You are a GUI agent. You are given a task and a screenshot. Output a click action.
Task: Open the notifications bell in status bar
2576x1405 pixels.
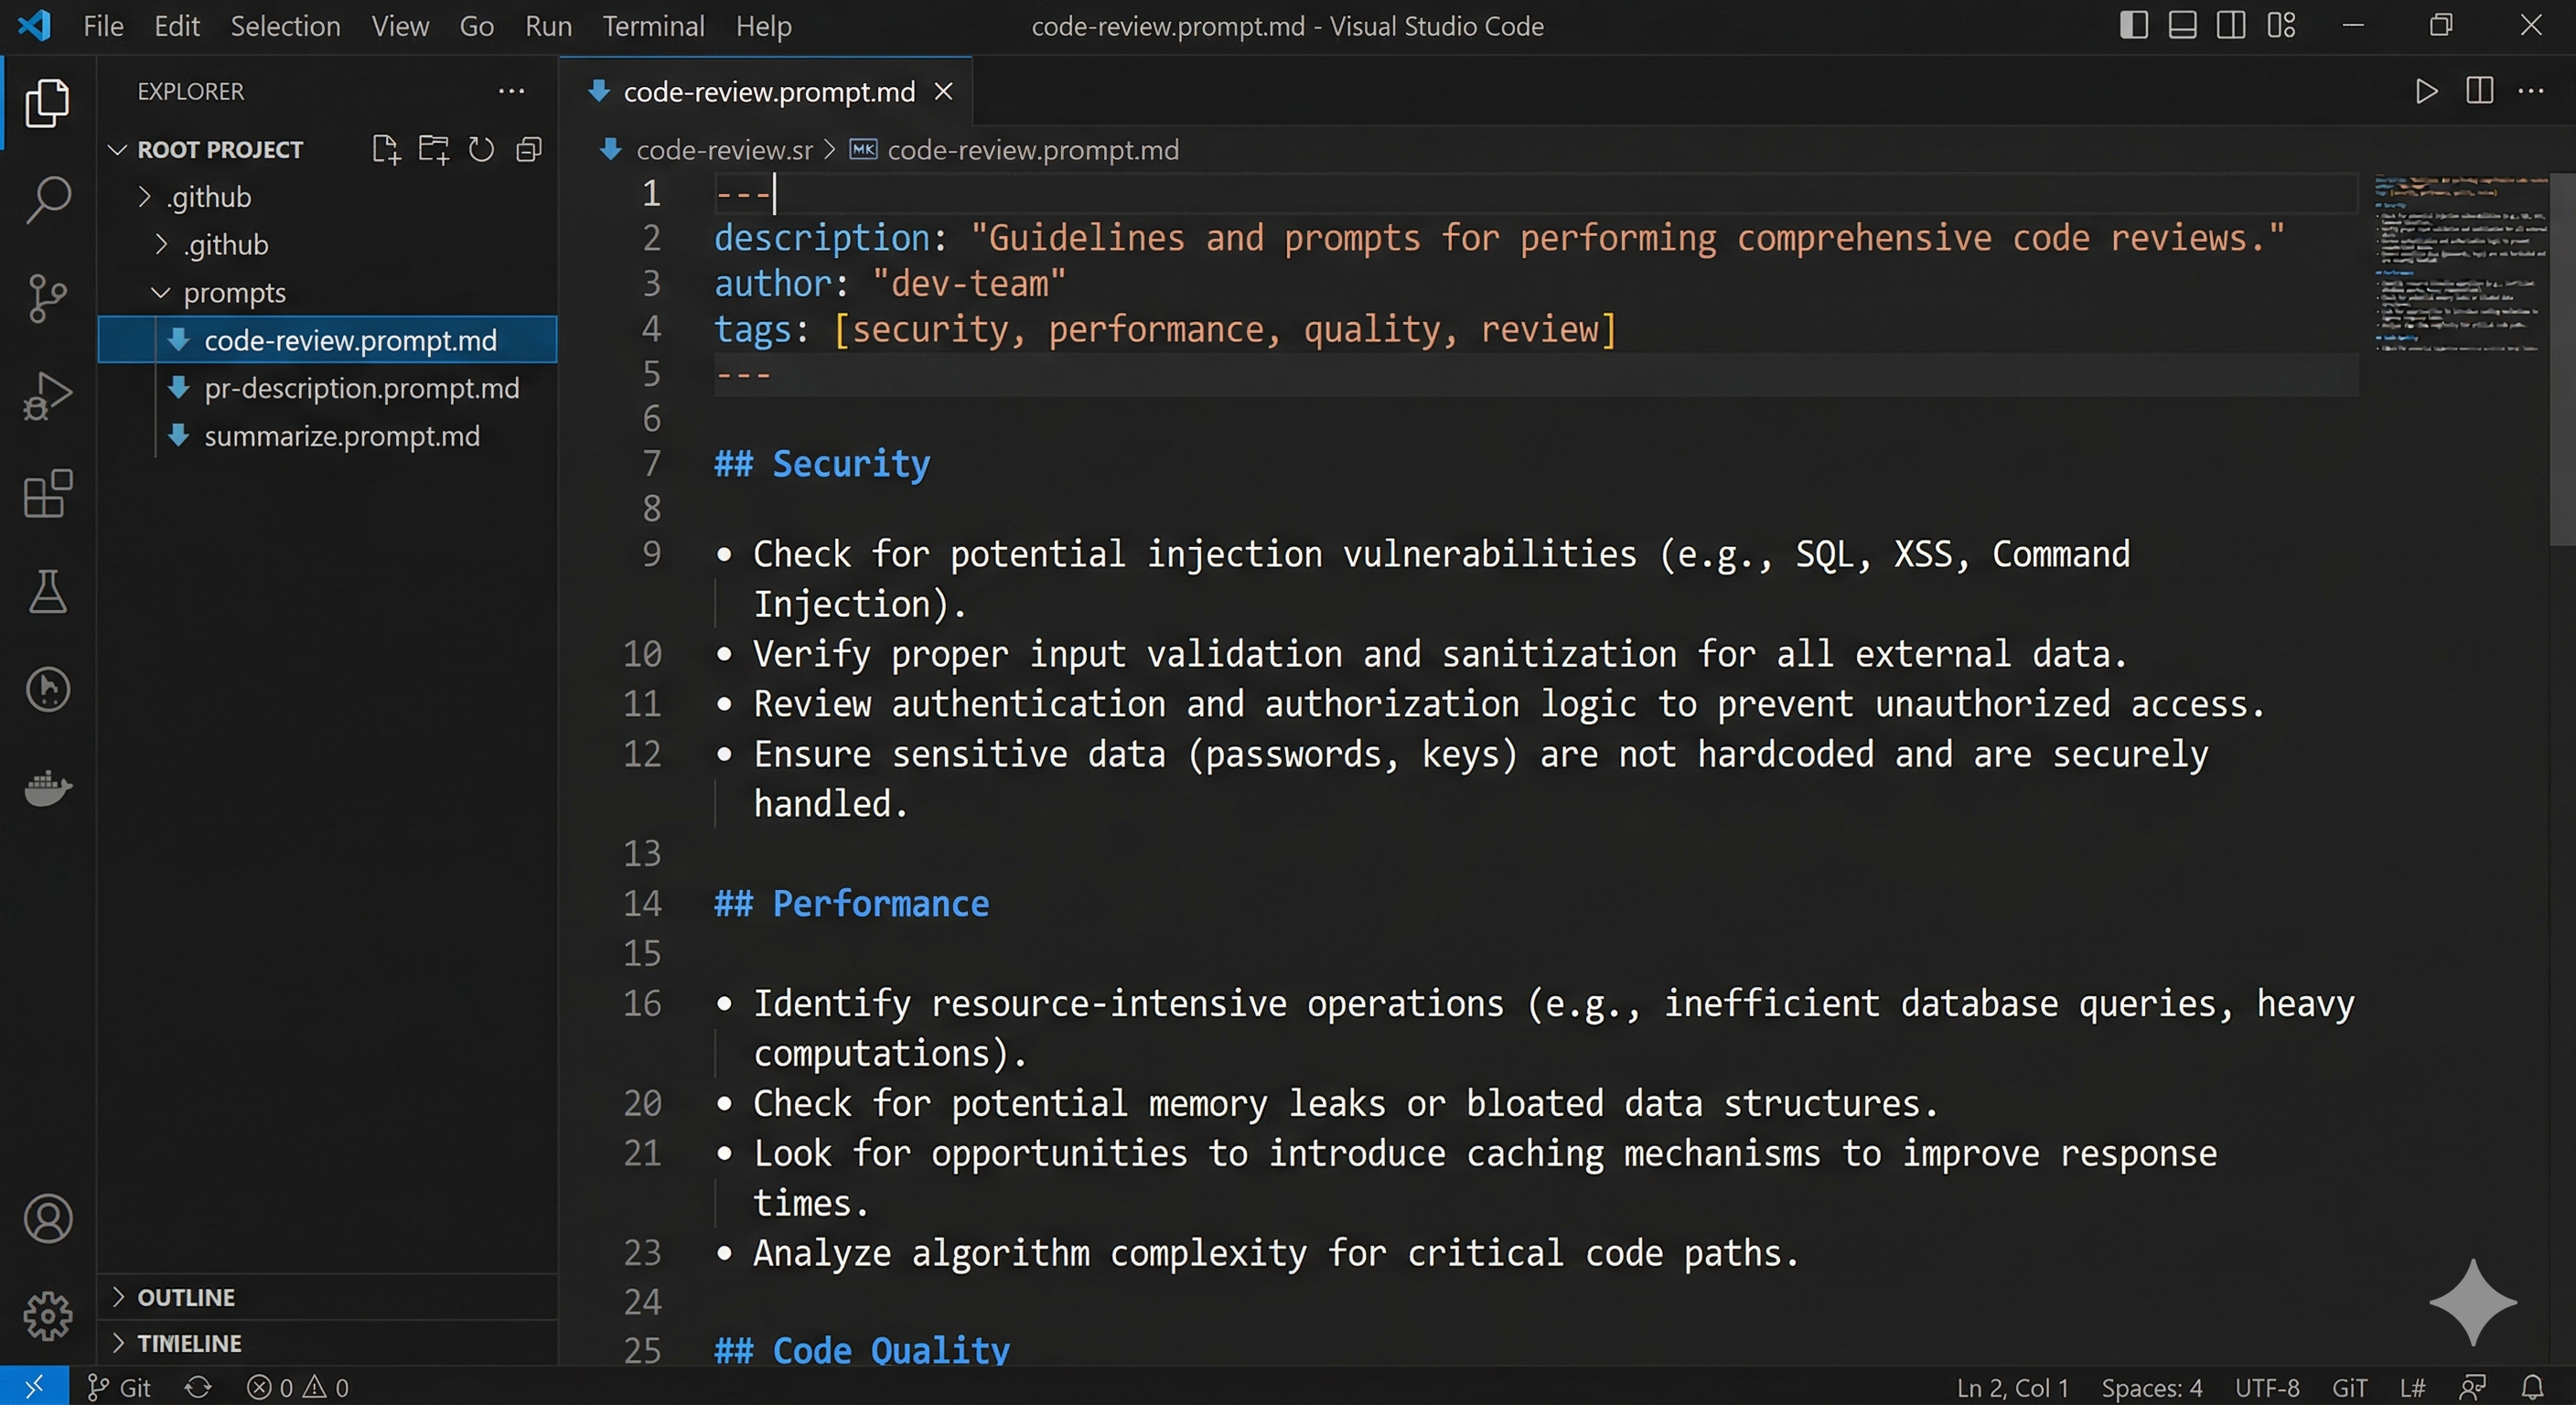(2534, 1387)
